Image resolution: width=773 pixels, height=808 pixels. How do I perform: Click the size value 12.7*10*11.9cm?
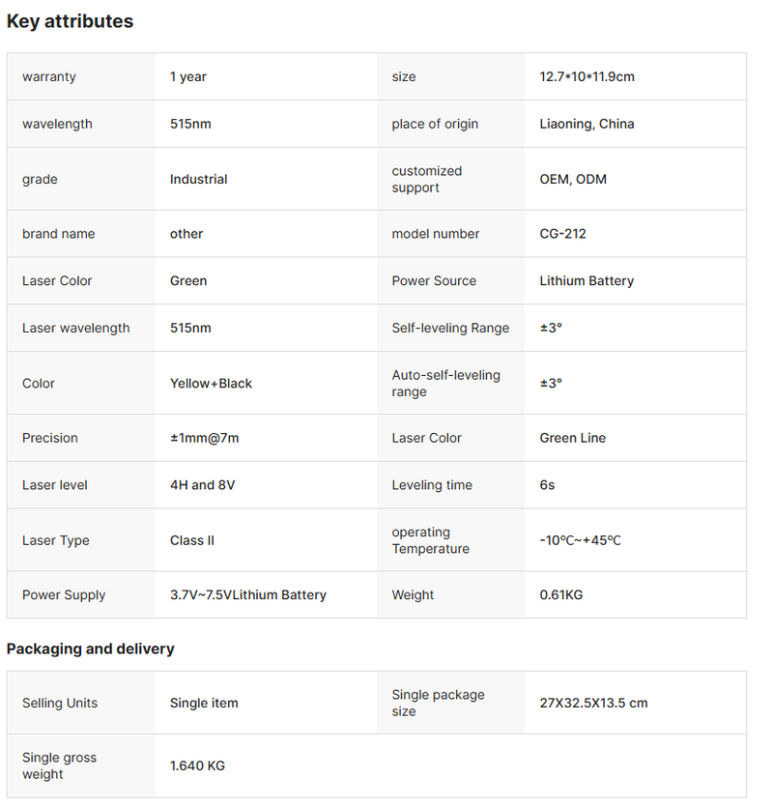587,76
